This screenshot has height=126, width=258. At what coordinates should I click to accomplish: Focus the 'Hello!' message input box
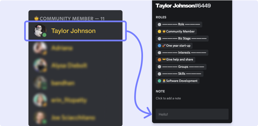coord(192,114)
